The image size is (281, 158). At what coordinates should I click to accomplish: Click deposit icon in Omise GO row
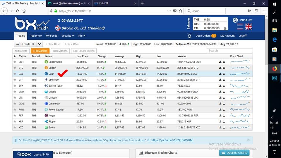click(x=220, y=104)
